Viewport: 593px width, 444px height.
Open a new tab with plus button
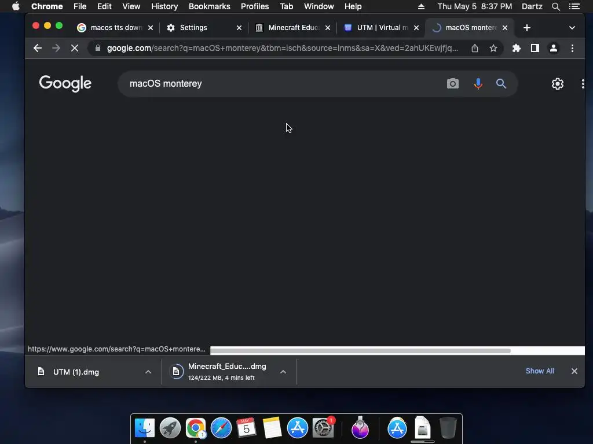(527, 28)
